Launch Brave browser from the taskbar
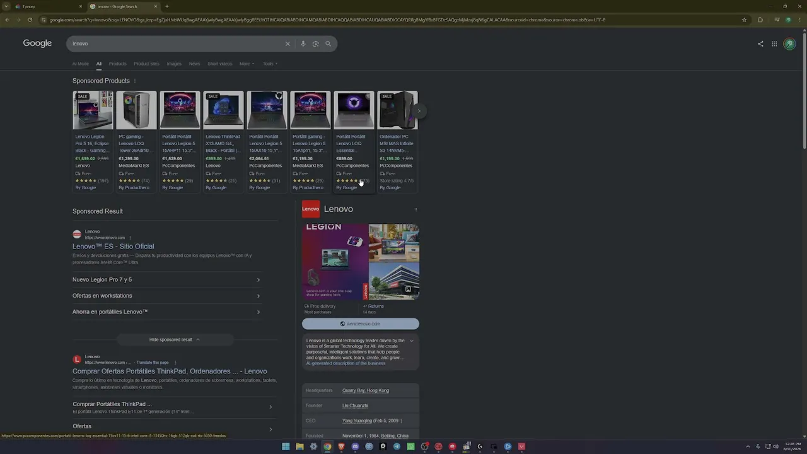807x454 pixels. pos(341,446)
